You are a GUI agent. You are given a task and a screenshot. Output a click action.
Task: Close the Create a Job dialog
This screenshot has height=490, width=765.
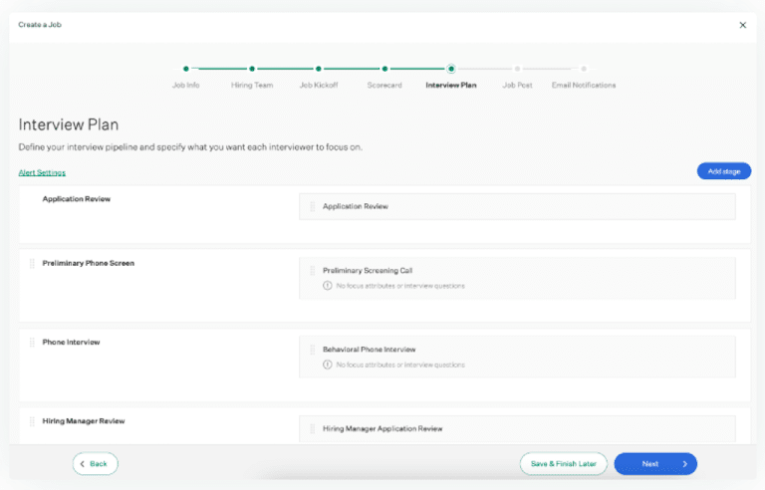[x=742, y=25]
